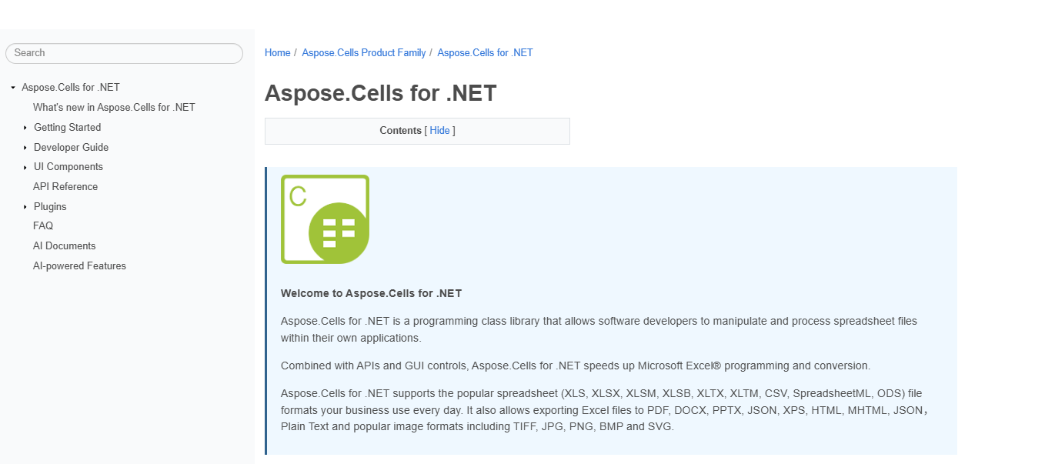
Task: Open the API Reference page
Action: (65, 187)
